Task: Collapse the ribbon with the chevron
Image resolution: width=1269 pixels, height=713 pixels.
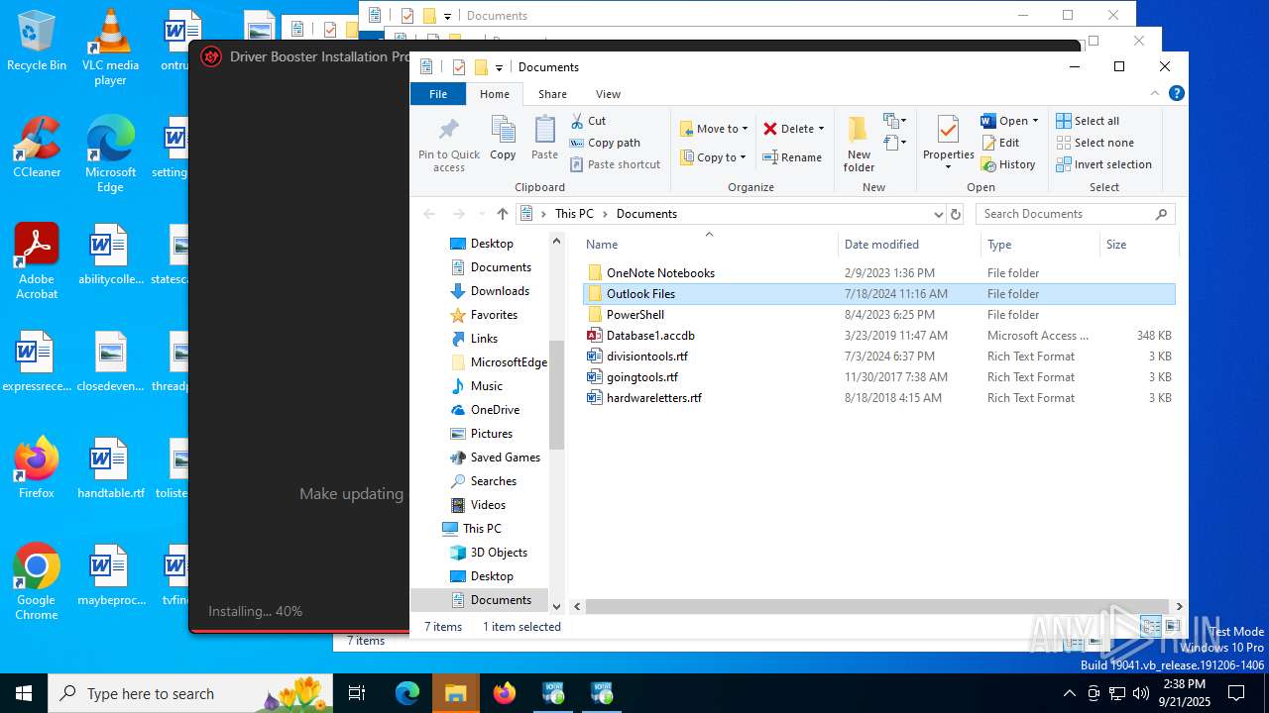Action: [x=1155, y=94]
